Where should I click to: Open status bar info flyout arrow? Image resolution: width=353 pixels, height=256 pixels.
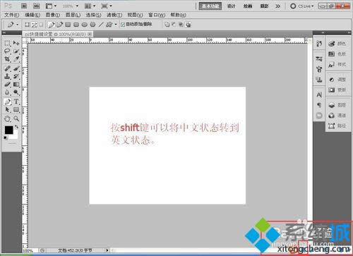click(x=107, y=250)
